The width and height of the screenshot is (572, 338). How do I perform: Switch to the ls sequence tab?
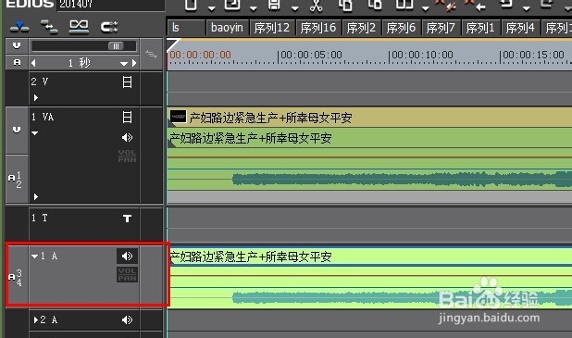186,28
